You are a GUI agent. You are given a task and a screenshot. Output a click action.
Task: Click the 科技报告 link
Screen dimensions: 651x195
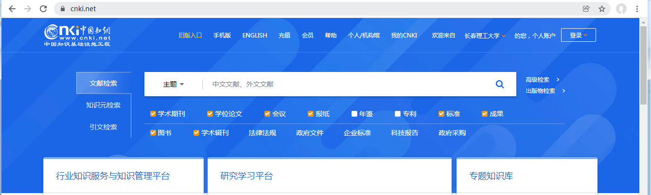(405, 133)
